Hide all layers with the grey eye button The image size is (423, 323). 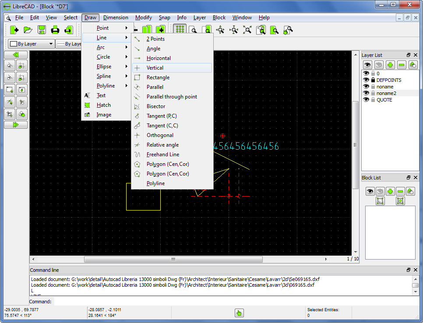click(x=379, y=65)
